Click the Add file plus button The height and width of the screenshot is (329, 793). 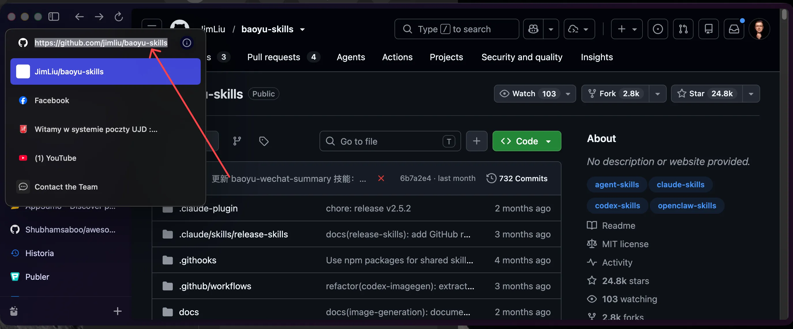coord(477,141)
